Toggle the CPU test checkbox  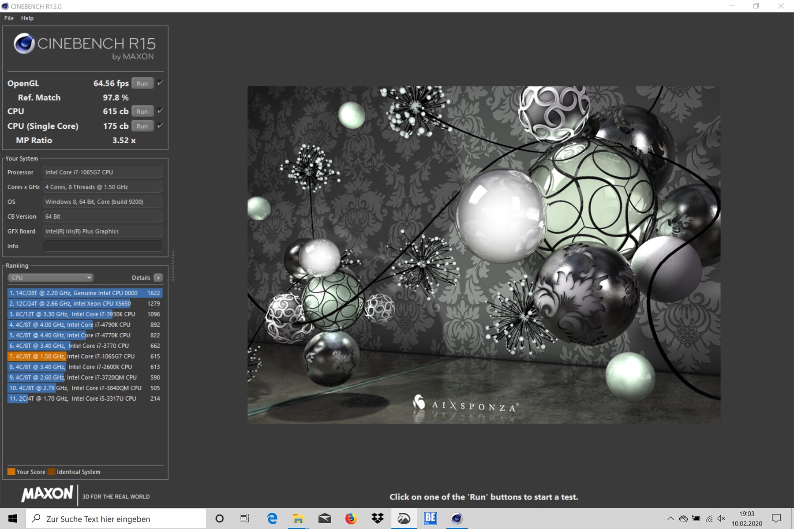click(x=160, y=111)
